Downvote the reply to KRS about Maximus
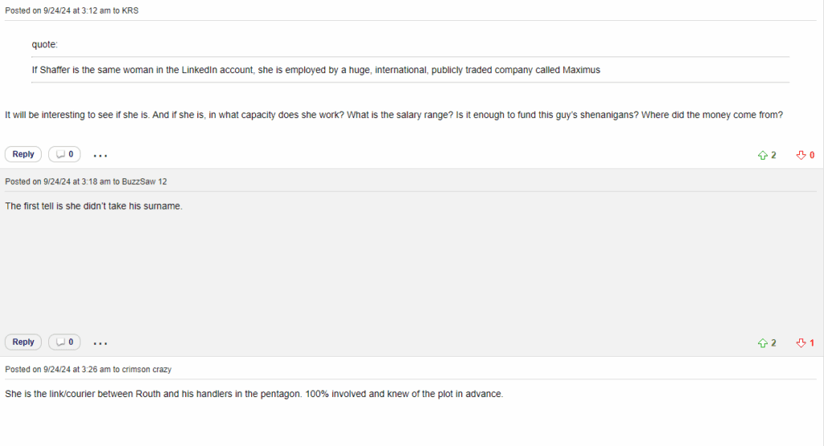 tap(801, 155)
